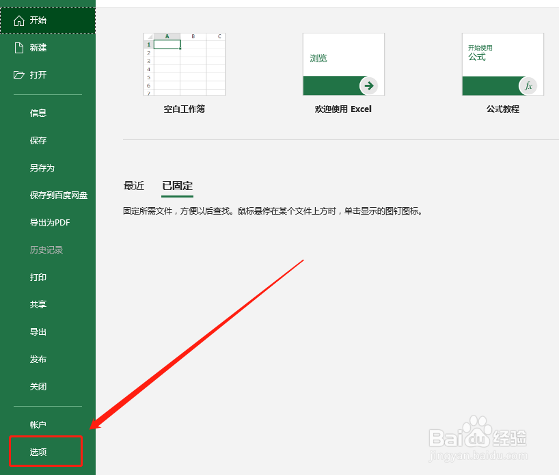Image resolution: width=559 pixels, height=475 pixels.
Task: Click the 空白工作簿 label
Action: coord(185,109)
